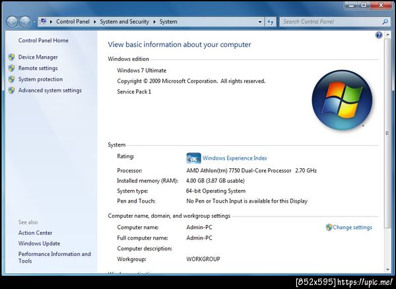
Task: Select the System and Security breadcrumb
Action: [124, 22]
